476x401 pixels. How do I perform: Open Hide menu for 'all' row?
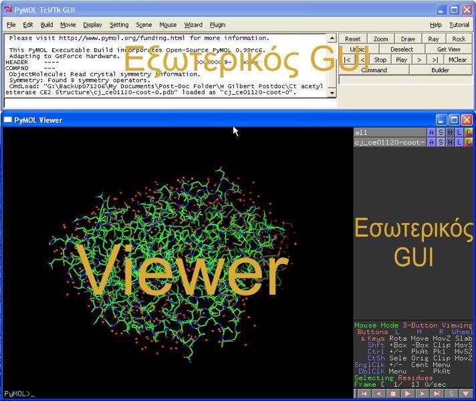click(x=450, y=132)
